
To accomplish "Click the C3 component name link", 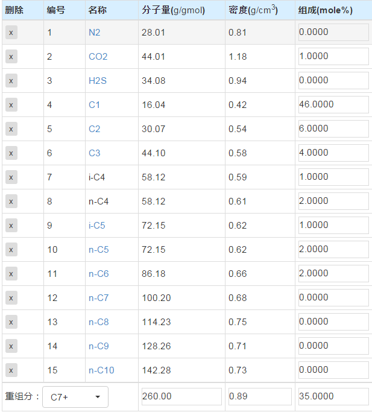I will tap(94, 153).
